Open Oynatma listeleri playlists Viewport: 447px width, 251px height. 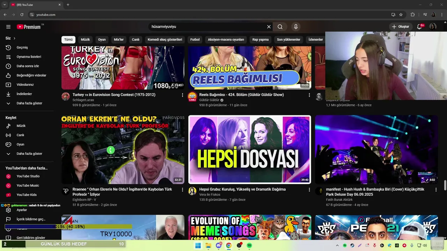pos(28,57)
